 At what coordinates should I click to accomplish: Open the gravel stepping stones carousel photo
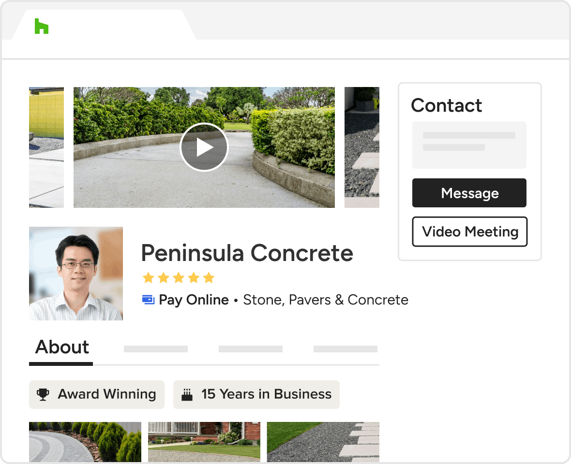(362, 147)
